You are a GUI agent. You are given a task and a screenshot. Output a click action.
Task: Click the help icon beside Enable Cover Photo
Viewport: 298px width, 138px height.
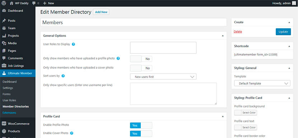pyautogui.click(x=72, y=133)
